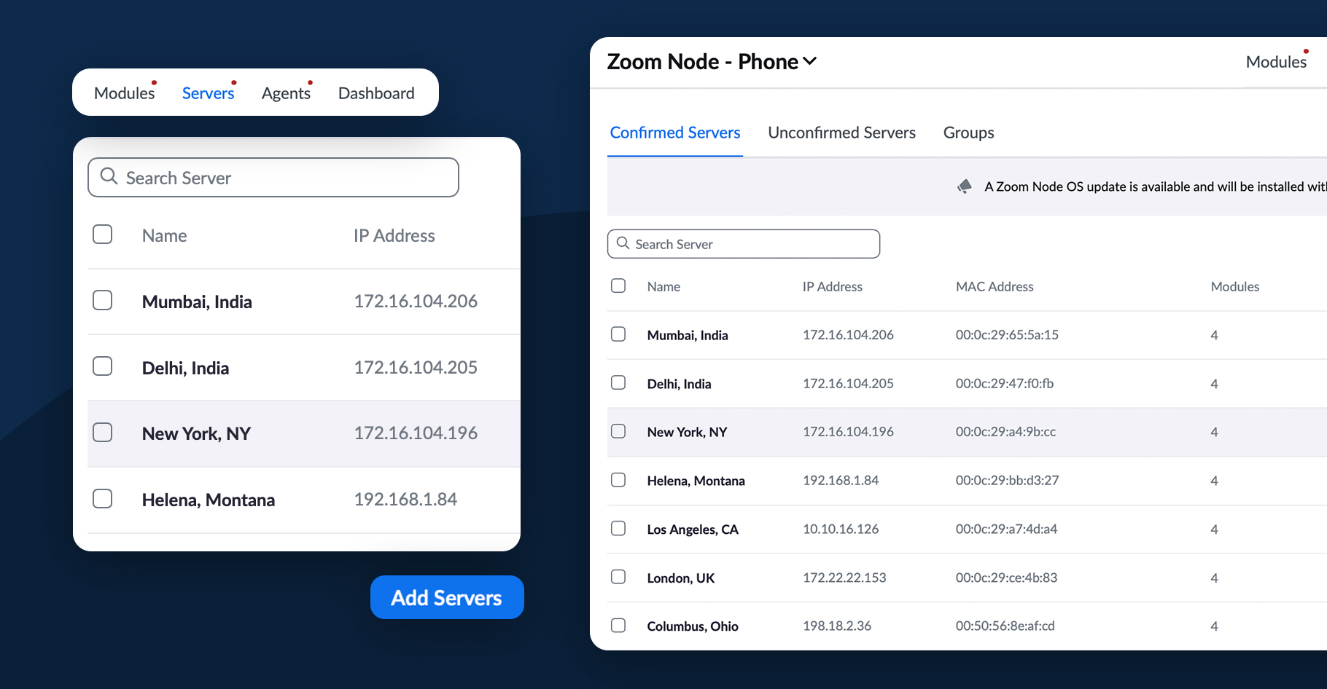Viewport: 1327px width, 689px height.
Task: Open Modules in the top-right header
Action: tap(1275, 62)
